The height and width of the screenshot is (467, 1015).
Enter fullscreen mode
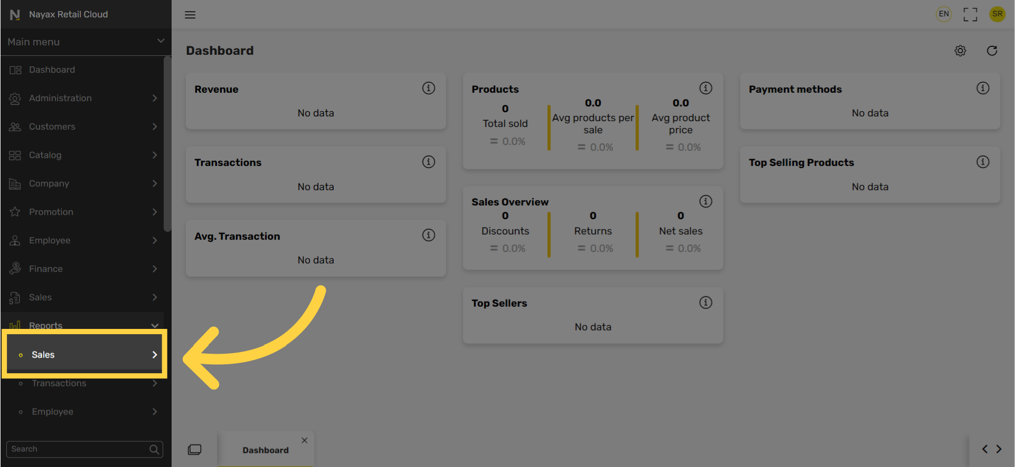pos(970,14)
